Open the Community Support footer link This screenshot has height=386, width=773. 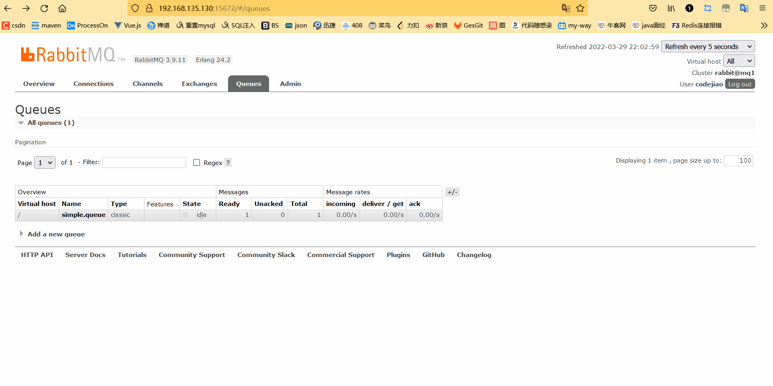192,255
